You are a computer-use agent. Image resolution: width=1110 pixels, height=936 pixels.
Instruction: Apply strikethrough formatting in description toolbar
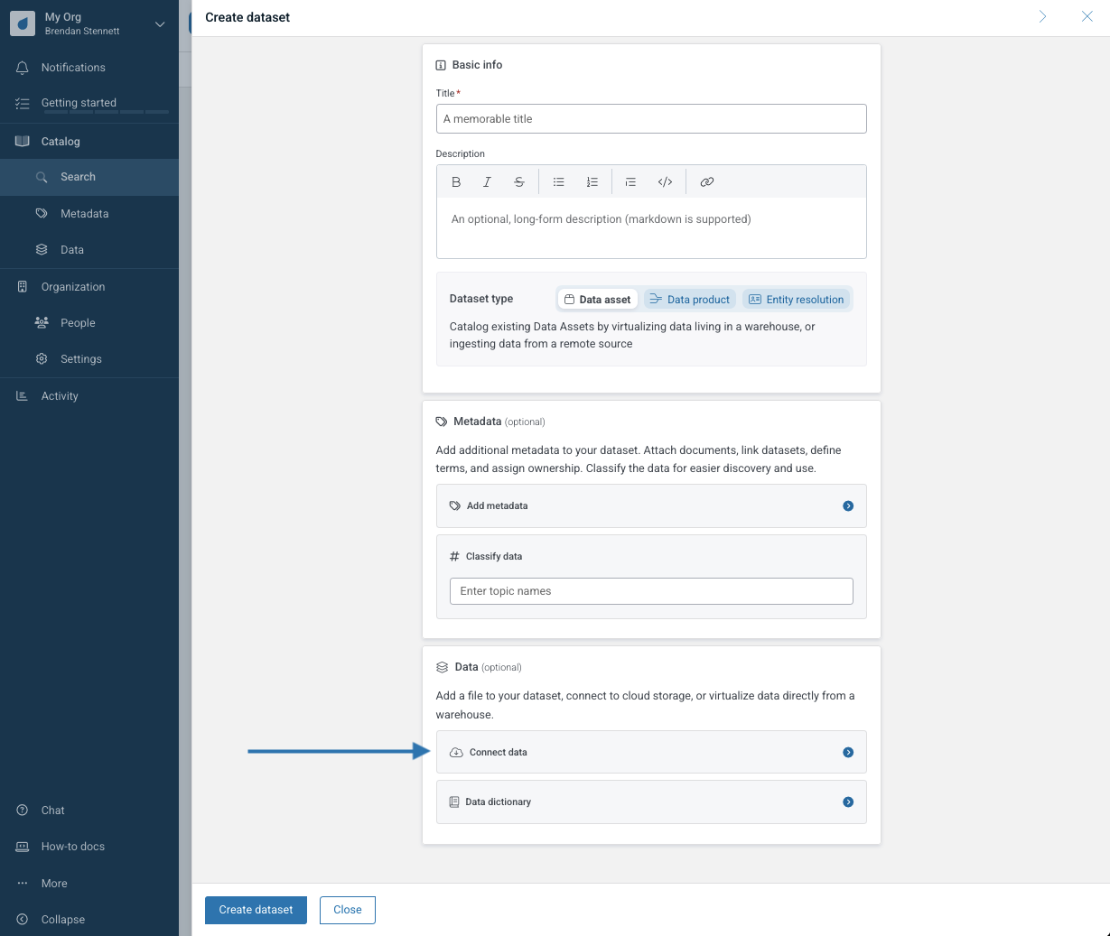click(518, 181)
